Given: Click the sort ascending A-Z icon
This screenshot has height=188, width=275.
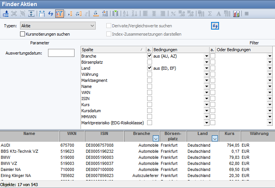Looking at the screenshot, I should pyautogui.click(x=126, y=14).
